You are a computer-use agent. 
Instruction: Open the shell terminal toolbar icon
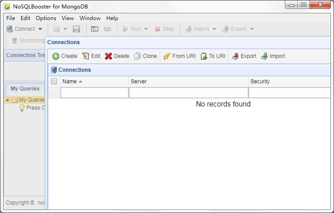pos(95,29)
